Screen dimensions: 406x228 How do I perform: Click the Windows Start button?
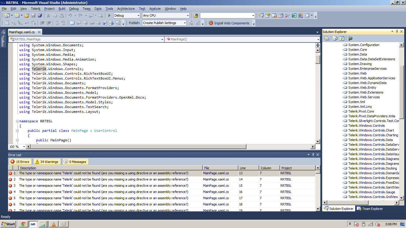[x=8, y=224]
